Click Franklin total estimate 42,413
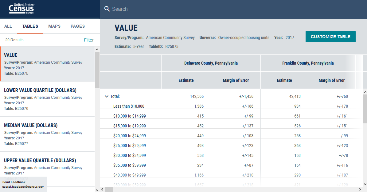 point(295,96)
